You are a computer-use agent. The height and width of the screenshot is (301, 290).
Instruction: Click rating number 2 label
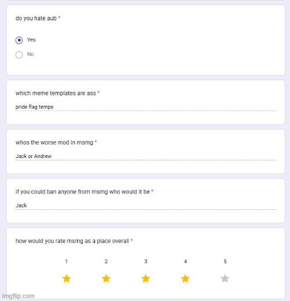(106, 261)
